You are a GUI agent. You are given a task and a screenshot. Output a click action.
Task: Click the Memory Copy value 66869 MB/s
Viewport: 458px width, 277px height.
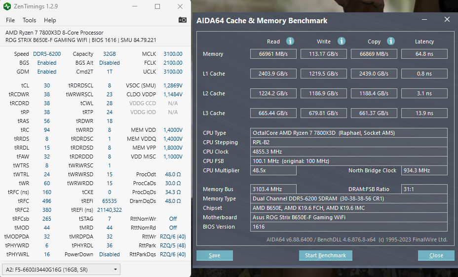(x=374, y=54)
